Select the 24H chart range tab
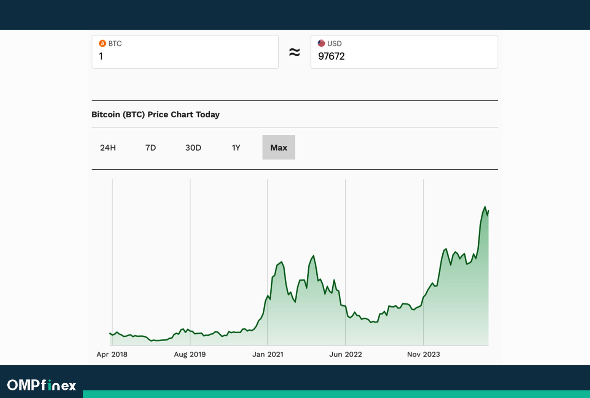590x398 pixels. [x=108, y=148]
